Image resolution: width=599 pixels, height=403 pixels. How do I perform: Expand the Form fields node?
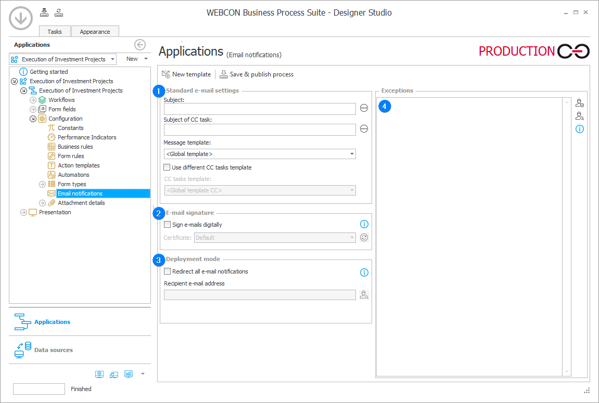coord(33,109)
